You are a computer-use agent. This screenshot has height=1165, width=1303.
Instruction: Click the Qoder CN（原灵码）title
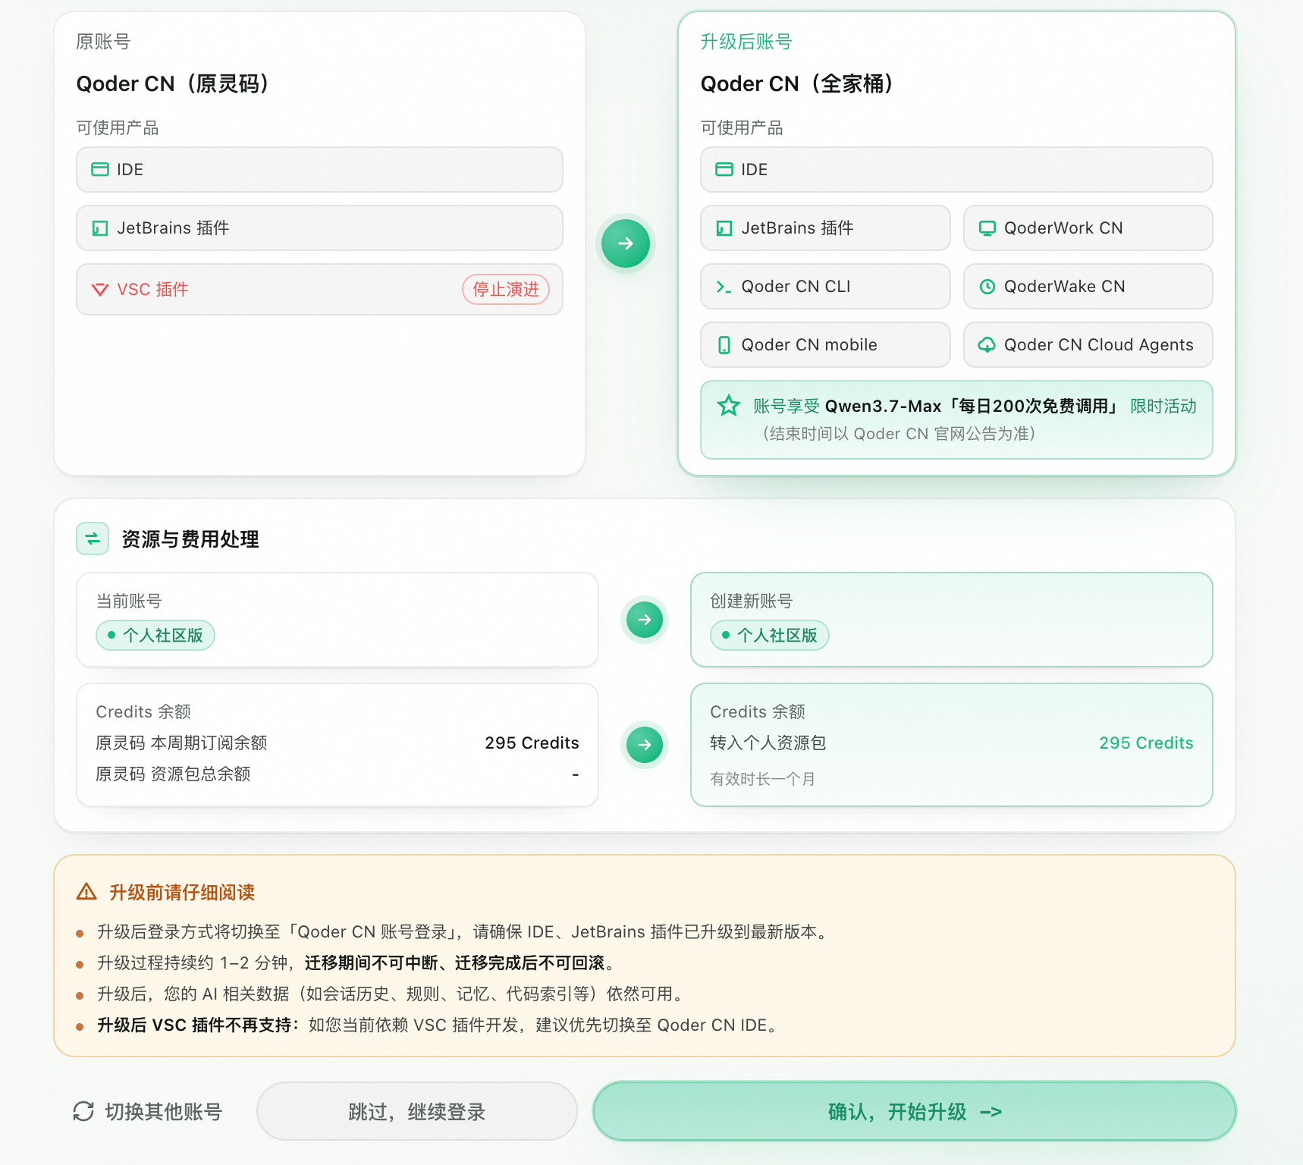point(172,83)
